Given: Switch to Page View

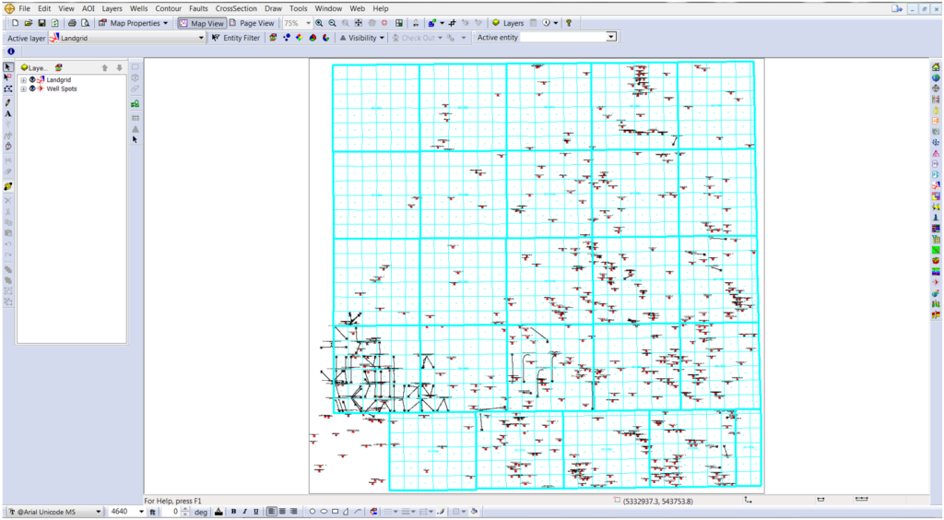Looking at the screenshot, I should click(x=251, y=22).
